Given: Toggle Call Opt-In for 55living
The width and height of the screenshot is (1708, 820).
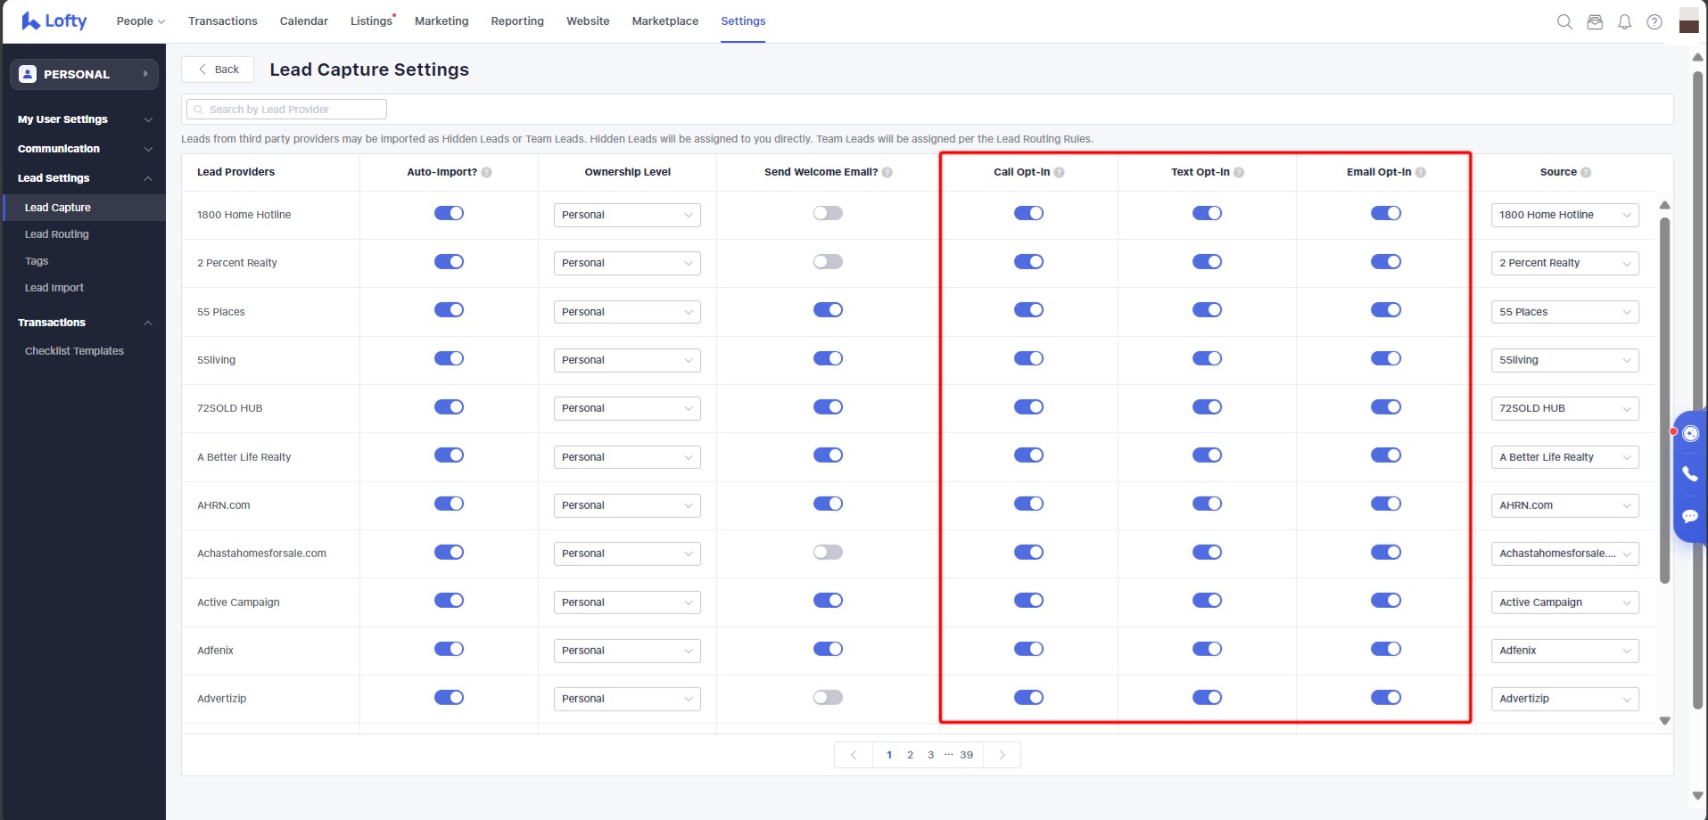Looking at the screenshot, I should click(1028, 358).
